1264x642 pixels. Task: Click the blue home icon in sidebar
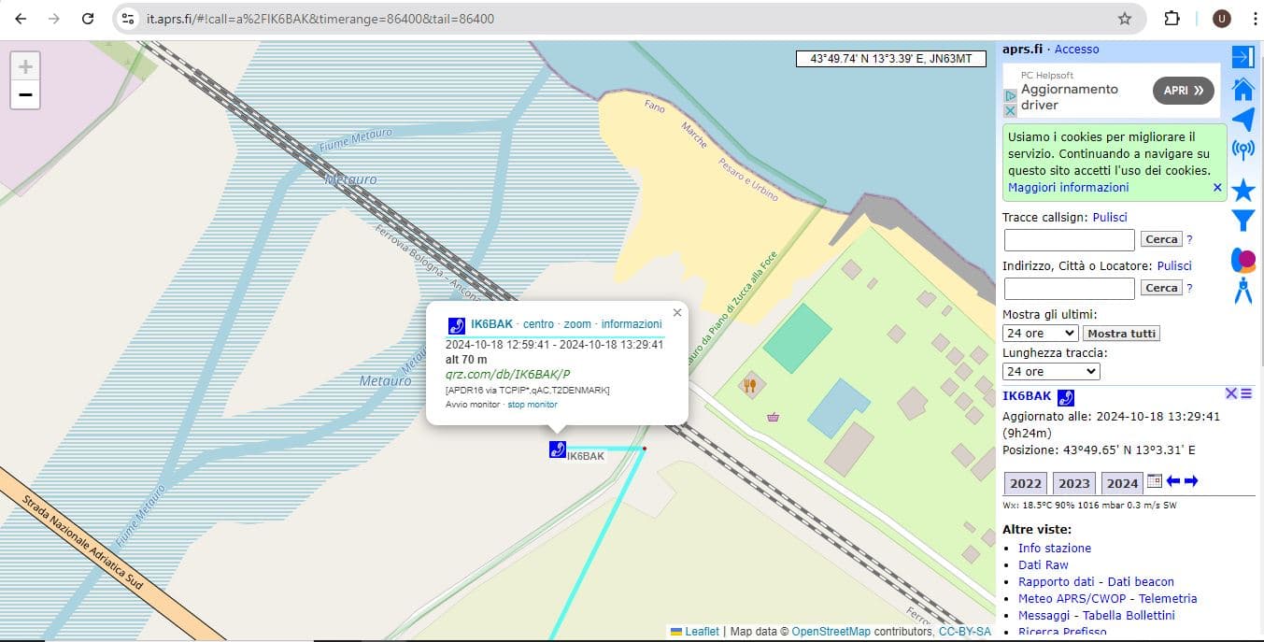(1243, 89)
